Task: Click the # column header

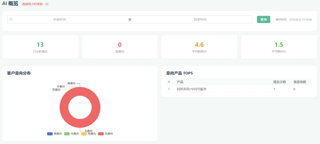Action: point(169,82)
